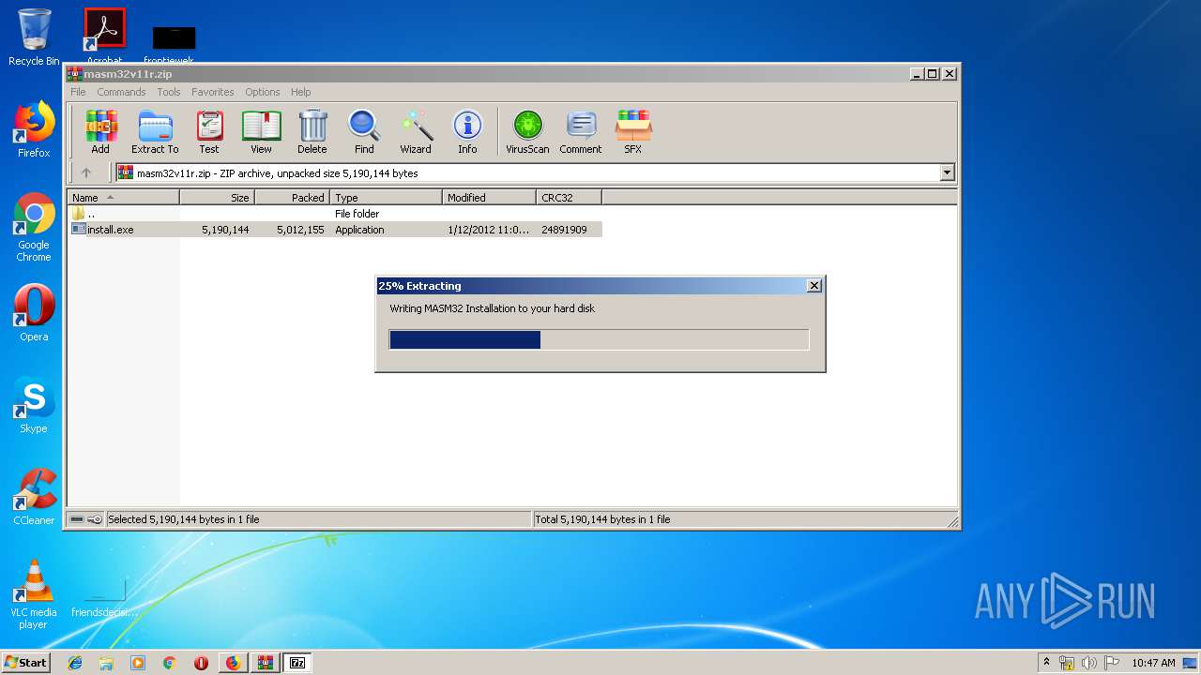Open Windows Media Player taskbar icon

point(138,663)
